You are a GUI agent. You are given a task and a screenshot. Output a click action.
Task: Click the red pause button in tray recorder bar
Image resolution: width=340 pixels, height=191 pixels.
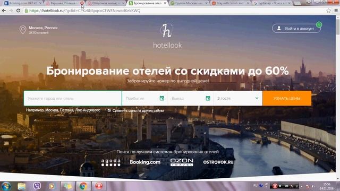click(275, 186)
